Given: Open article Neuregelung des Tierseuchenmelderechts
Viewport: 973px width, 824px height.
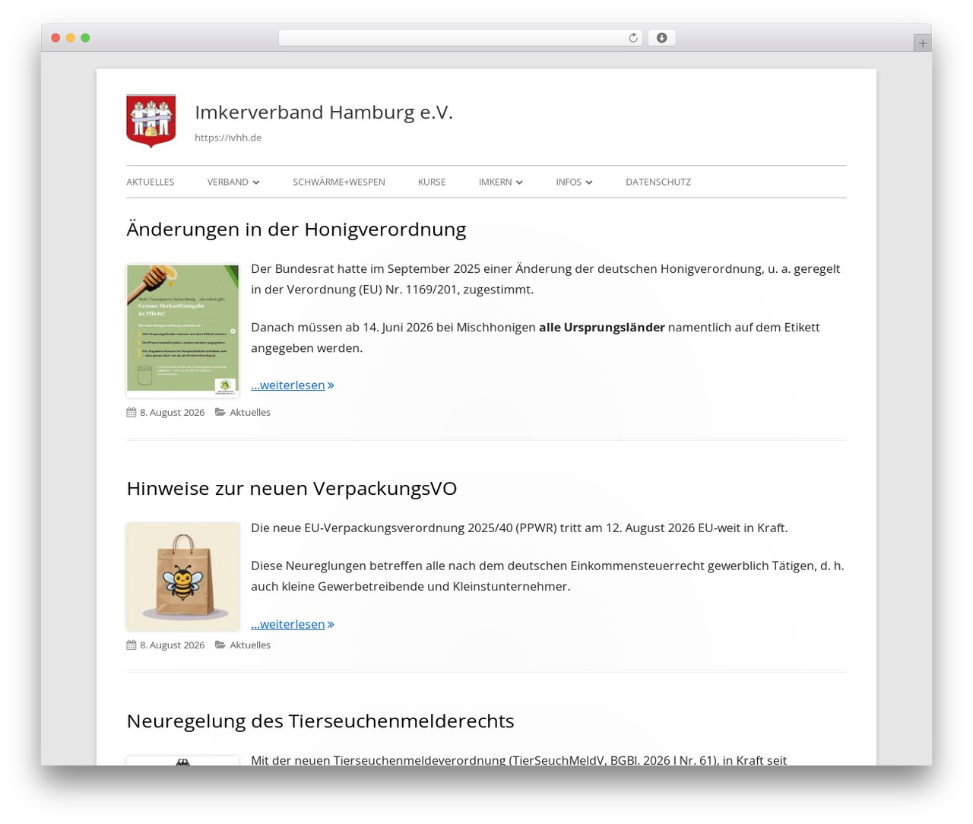Looking at the screenshot, I should pyautogui.click(x=320, y=721).
